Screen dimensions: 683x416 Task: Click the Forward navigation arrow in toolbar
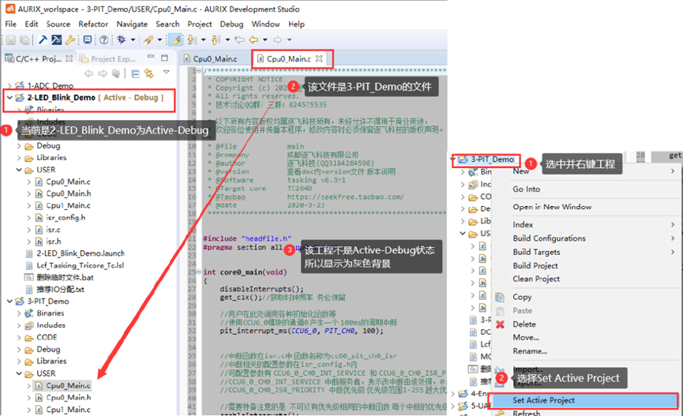pyautogui.click(x=277, y=40)
